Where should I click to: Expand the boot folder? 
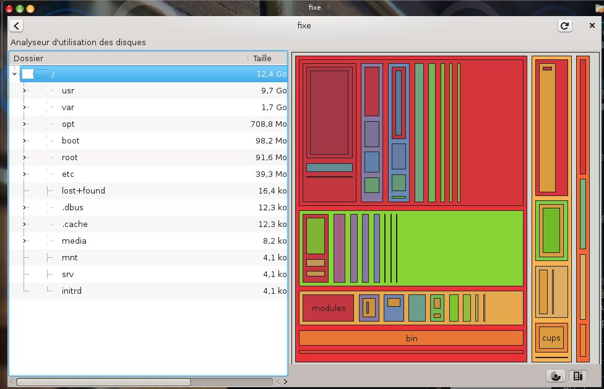(25, 140)
